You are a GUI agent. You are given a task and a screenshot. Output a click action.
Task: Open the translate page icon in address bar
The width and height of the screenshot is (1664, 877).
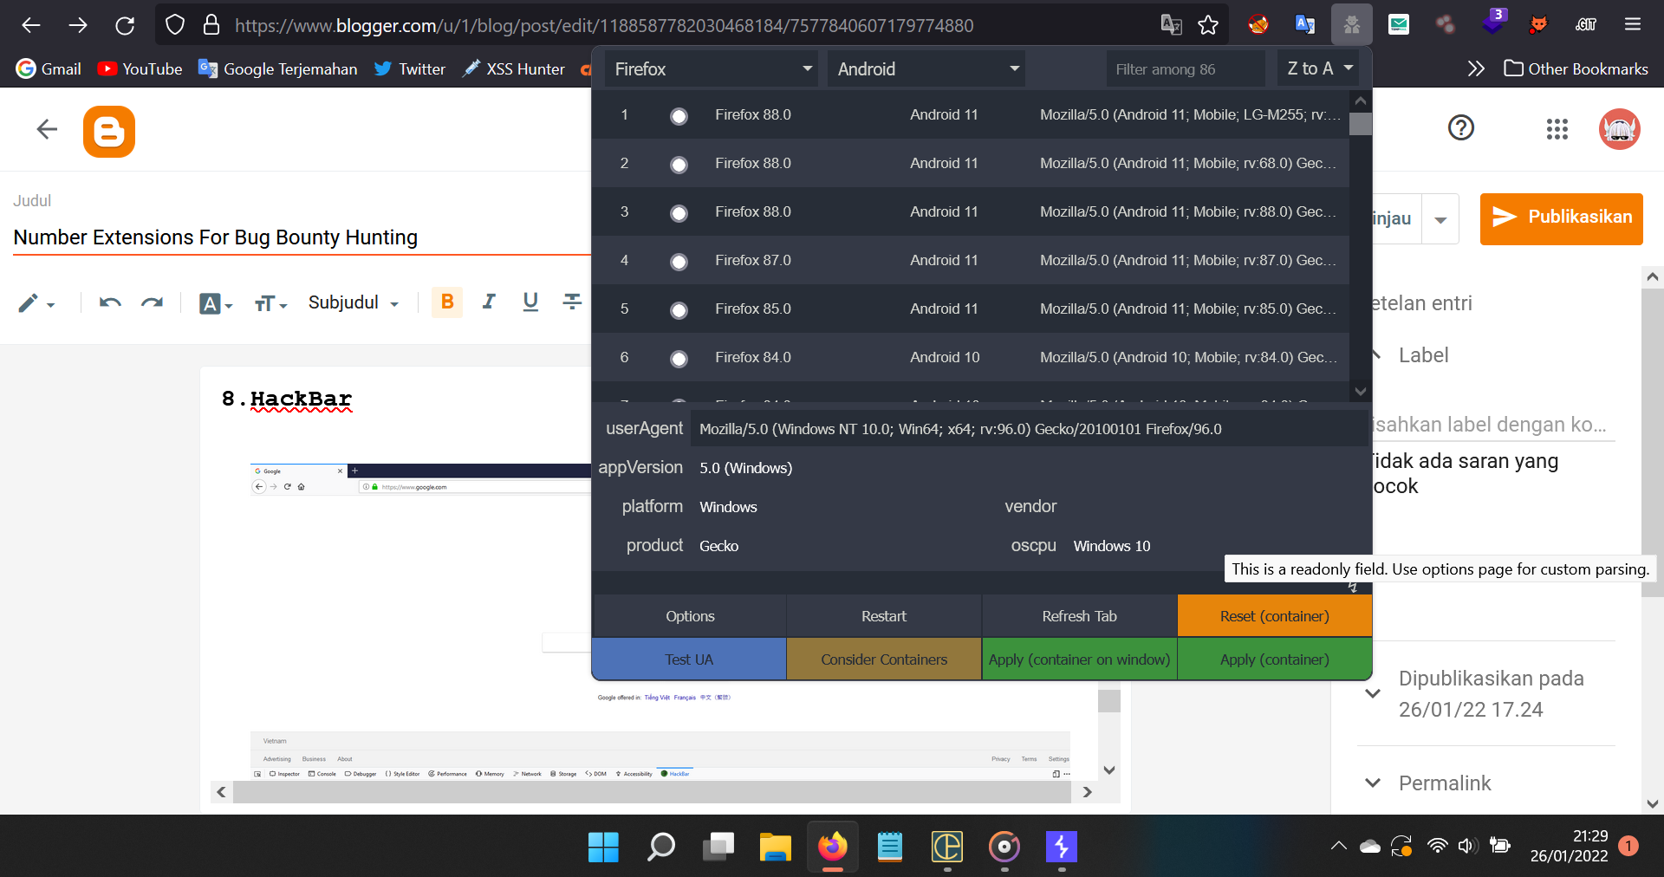coord(1171,25)
